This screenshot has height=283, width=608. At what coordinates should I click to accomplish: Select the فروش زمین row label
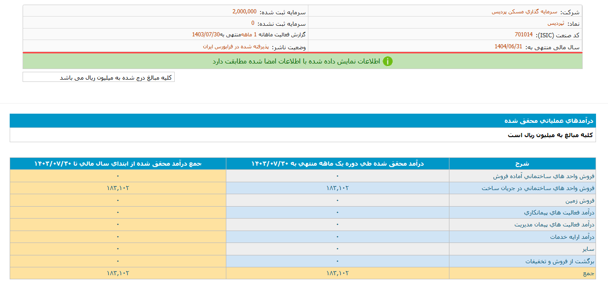point(580,201)
